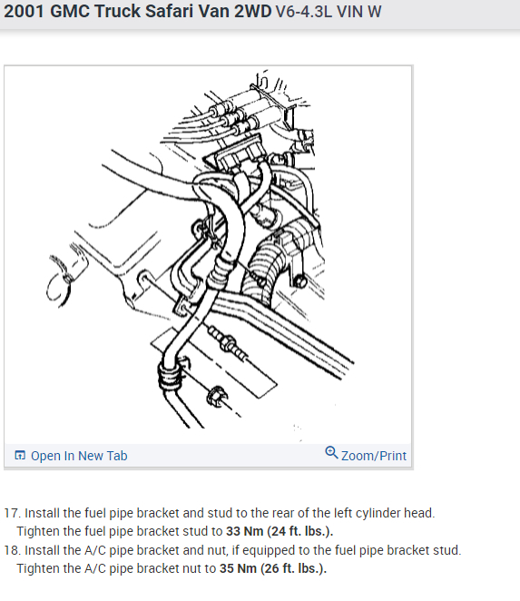Click the cylindrical connectors at diagram top
Image resolution: width=520 pixels, height=601 pixels.
point(240,111)
